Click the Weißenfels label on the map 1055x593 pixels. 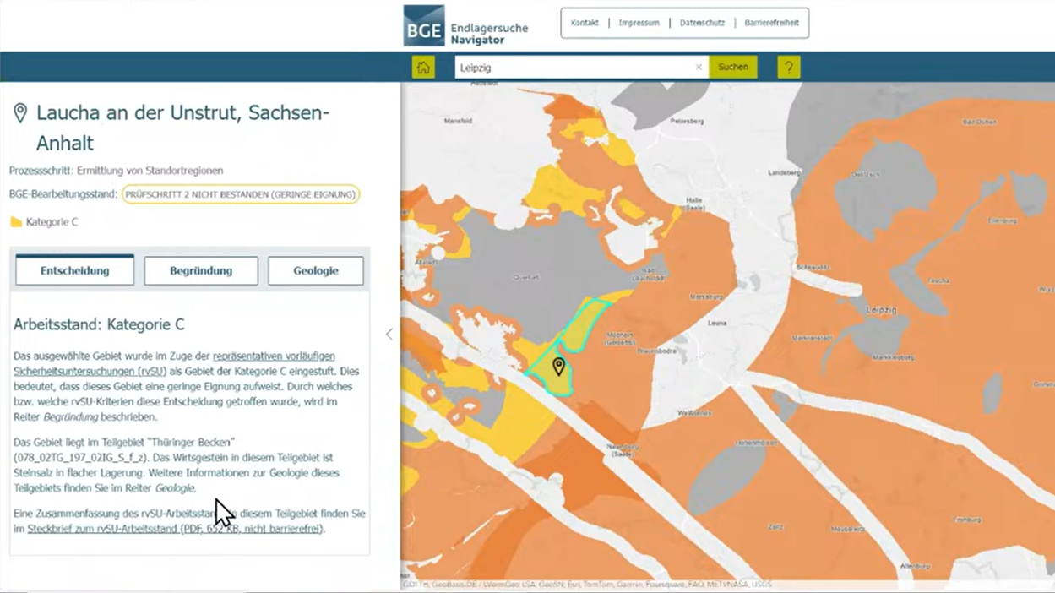tap(694, 413)
